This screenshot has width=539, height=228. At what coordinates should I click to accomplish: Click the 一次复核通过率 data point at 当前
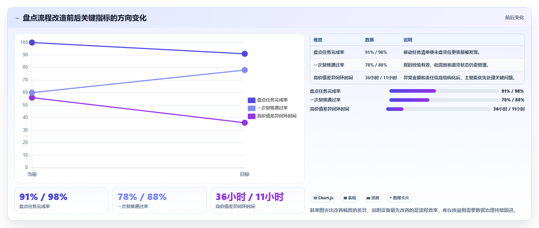pyautogui.click(x=32, y=93)
